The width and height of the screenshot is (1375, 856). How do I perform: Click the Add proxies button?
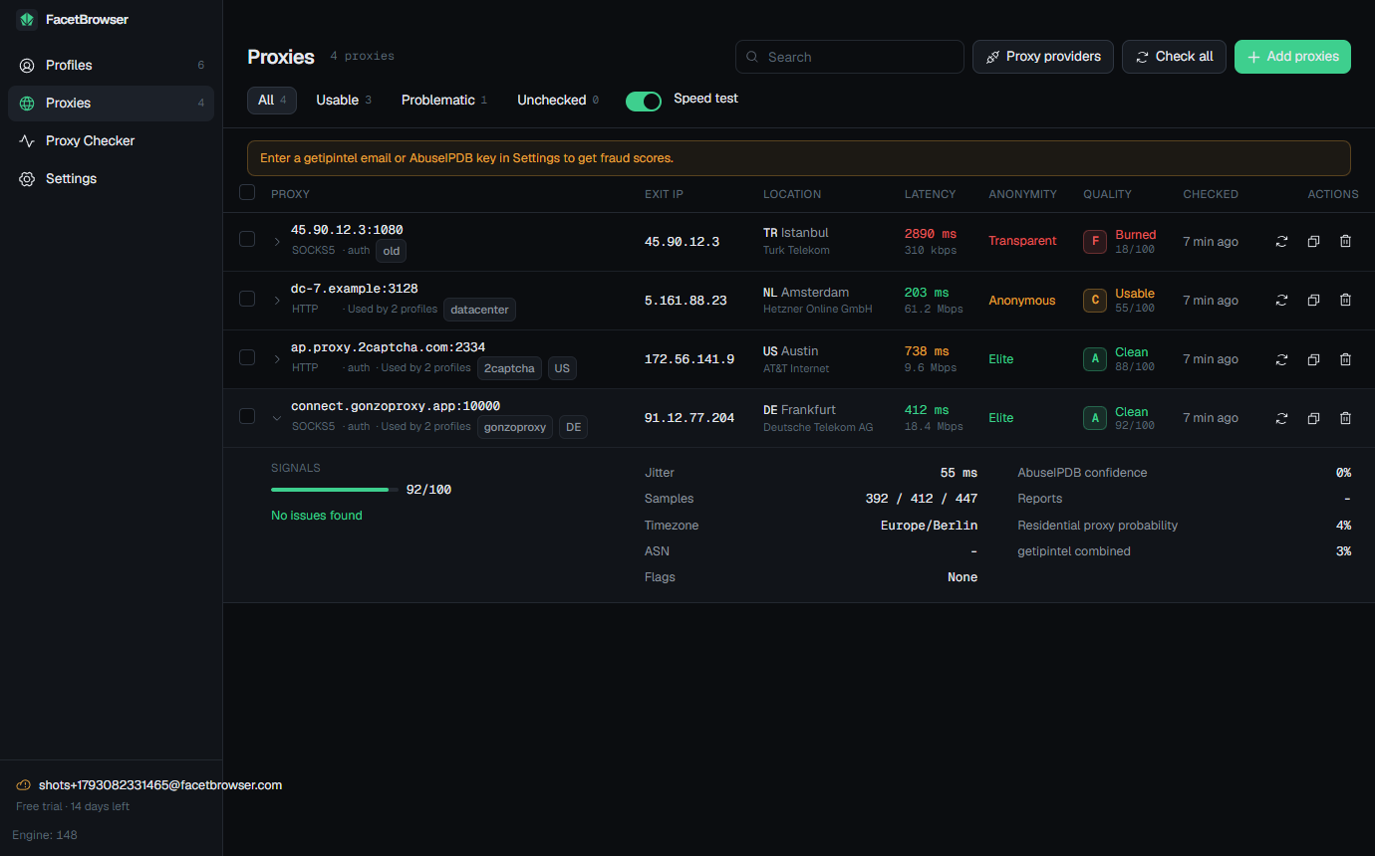[1292, 57]
